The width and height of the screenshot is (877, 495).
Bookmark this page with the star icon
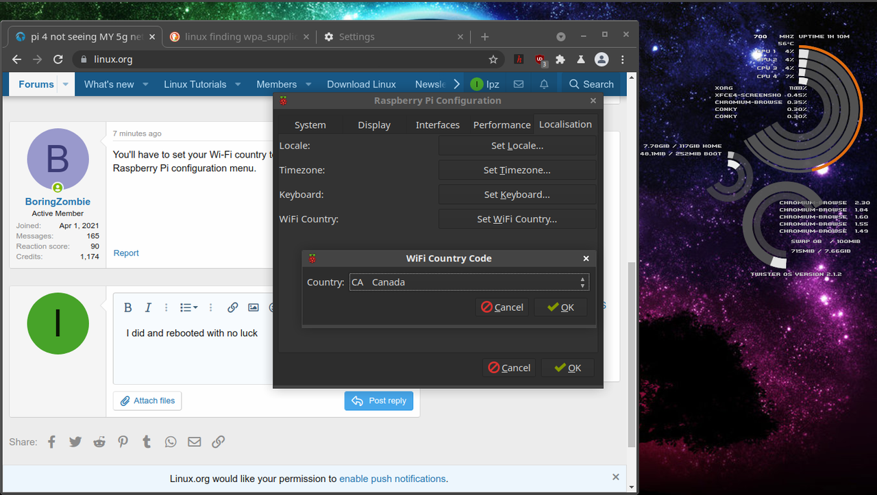493,60
